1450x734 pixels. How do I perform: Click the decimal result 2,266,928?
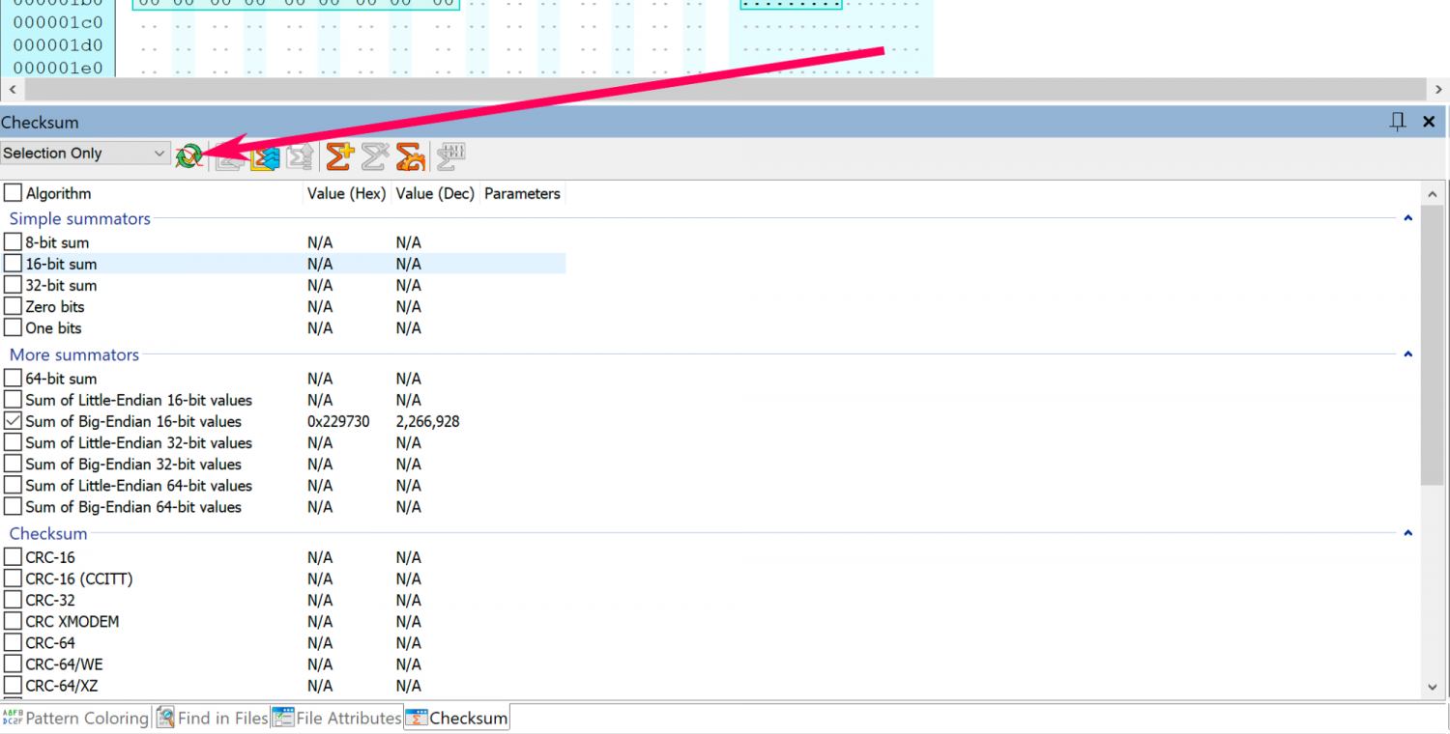pos(427,421)
